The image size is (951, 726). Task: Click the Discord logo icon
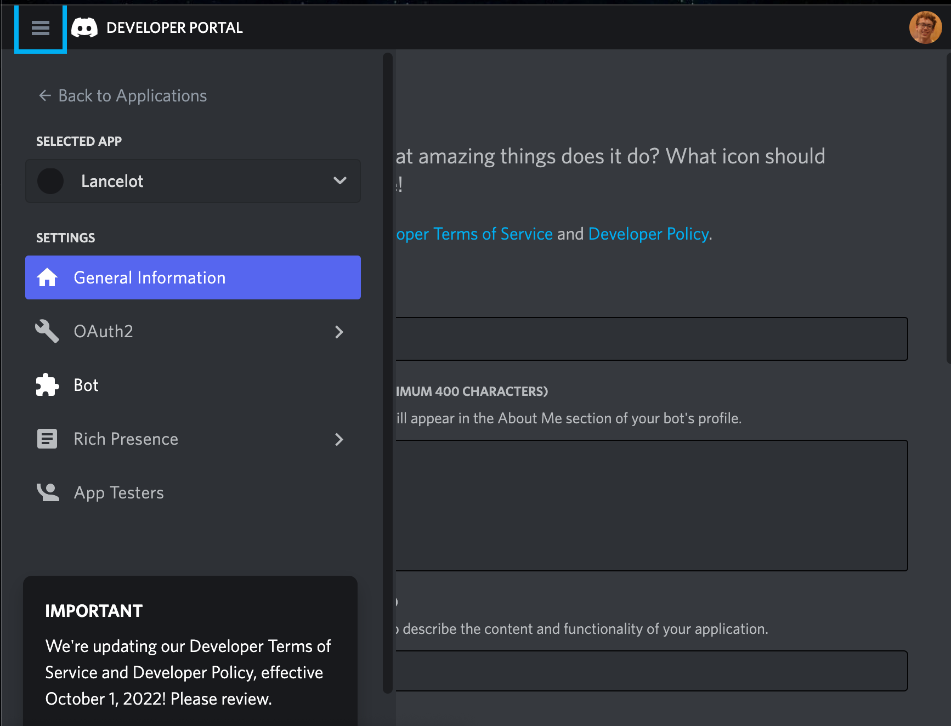[84, 27]
